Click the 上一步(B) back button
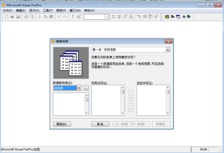This screenshot has width=224, height=153. [x=121, y=124]
